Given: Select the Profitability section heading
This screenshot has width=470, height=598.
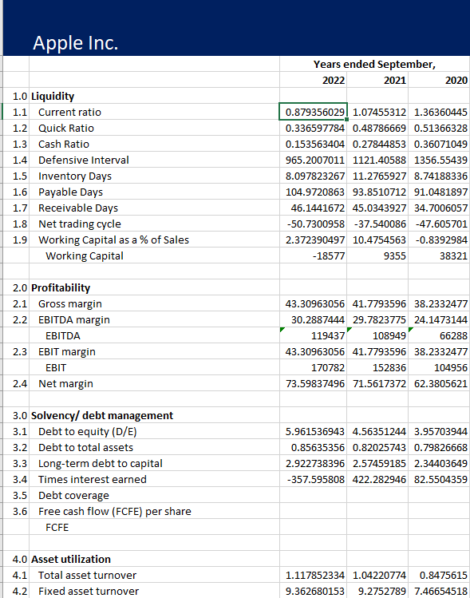Looking at the screenshot, I should (61, 288).
